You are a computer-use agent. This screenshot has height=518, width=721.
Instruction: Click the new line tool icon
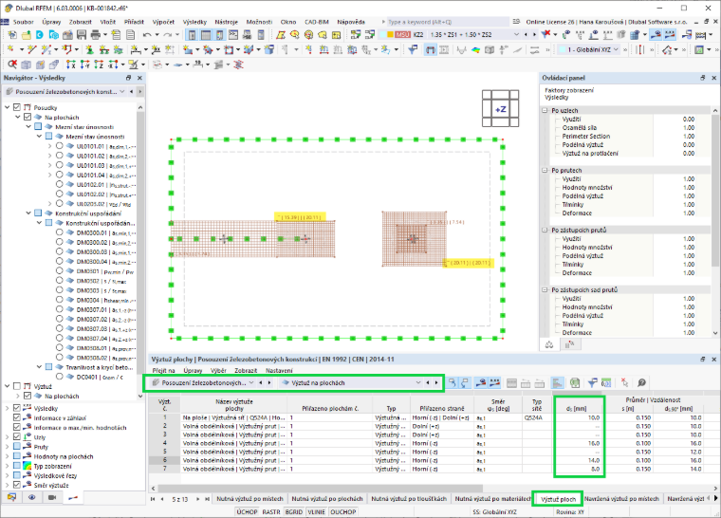31,49
